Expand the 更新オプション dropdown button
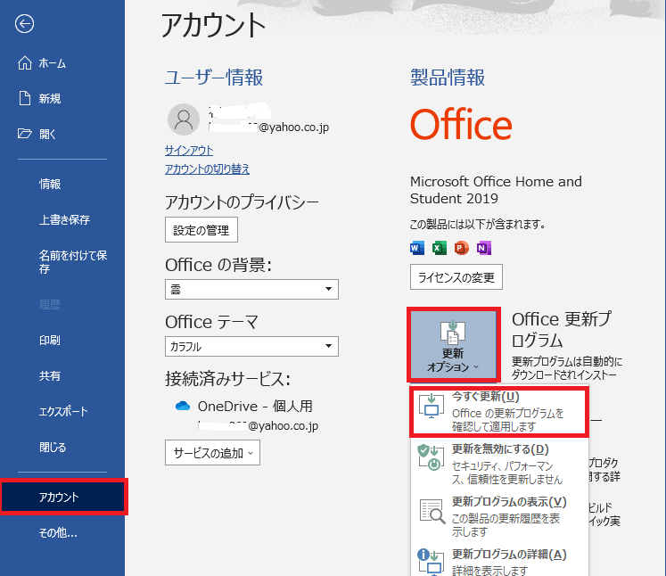The width and height of the screenshot is (666, 576). tap(453, 344)
